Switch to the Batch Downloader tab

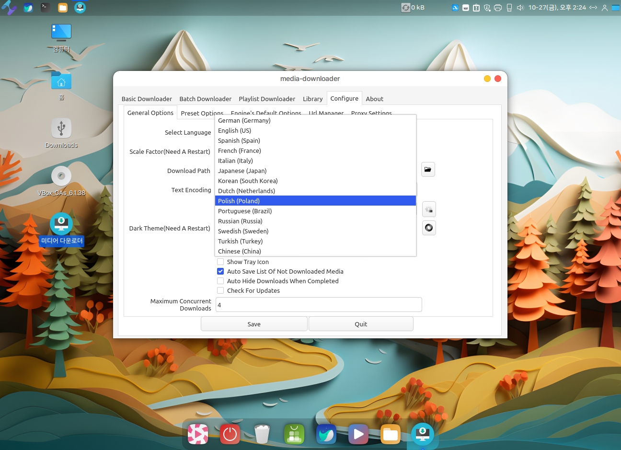pos(205,99)
